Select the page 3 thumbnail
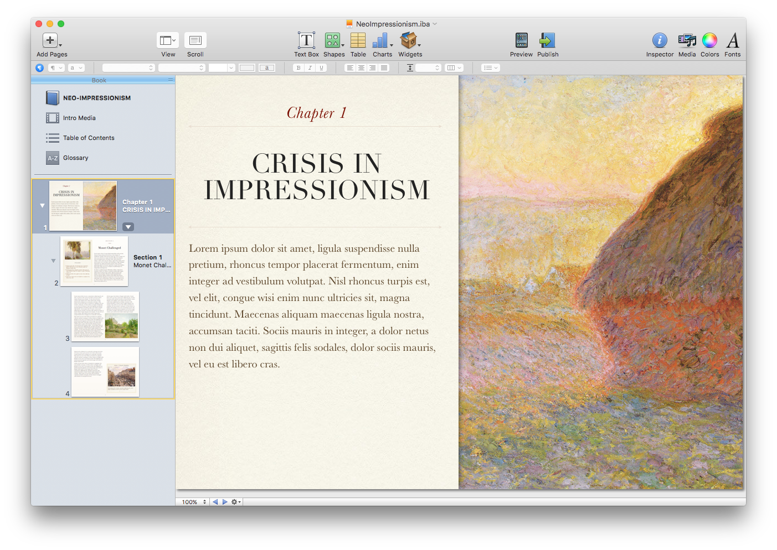This screenshot has height=550, width=777. pyautogui.click(x=105, y=316)
